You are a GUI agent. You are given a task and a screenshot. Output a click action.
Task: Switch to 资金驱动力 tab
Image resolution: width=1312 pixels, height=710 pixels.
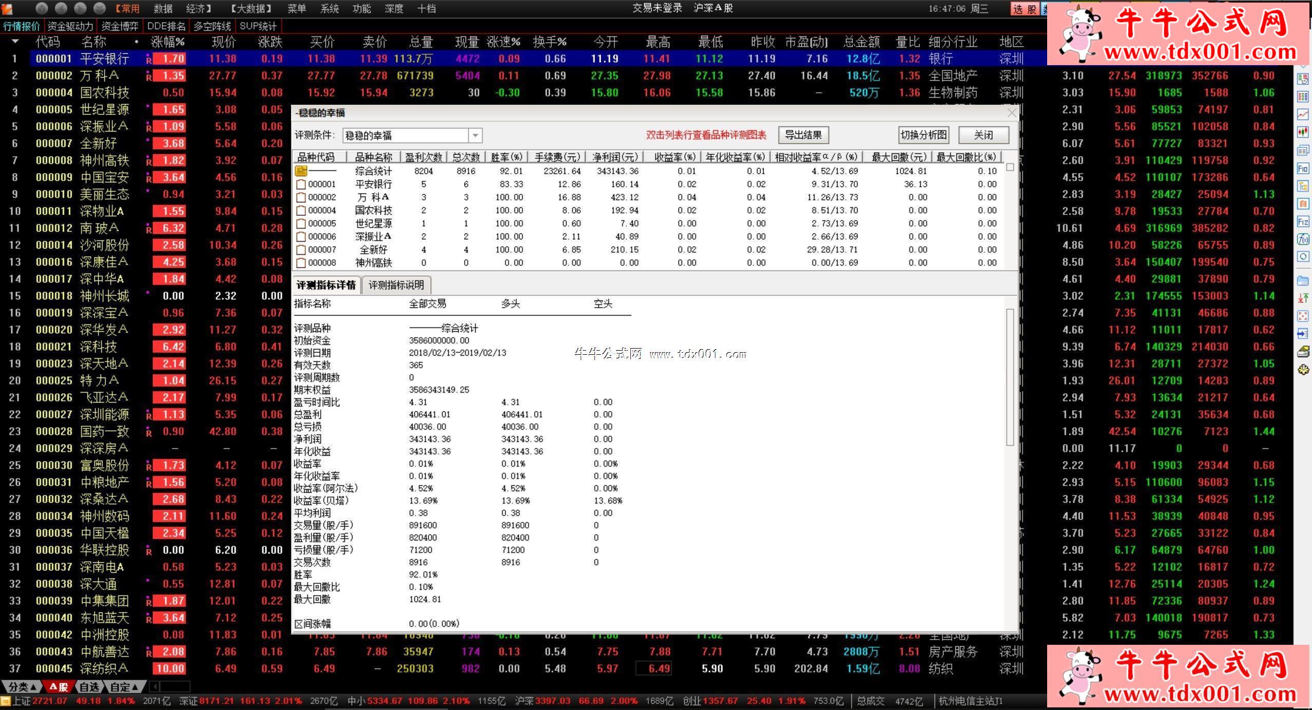[x=70, y=26]
